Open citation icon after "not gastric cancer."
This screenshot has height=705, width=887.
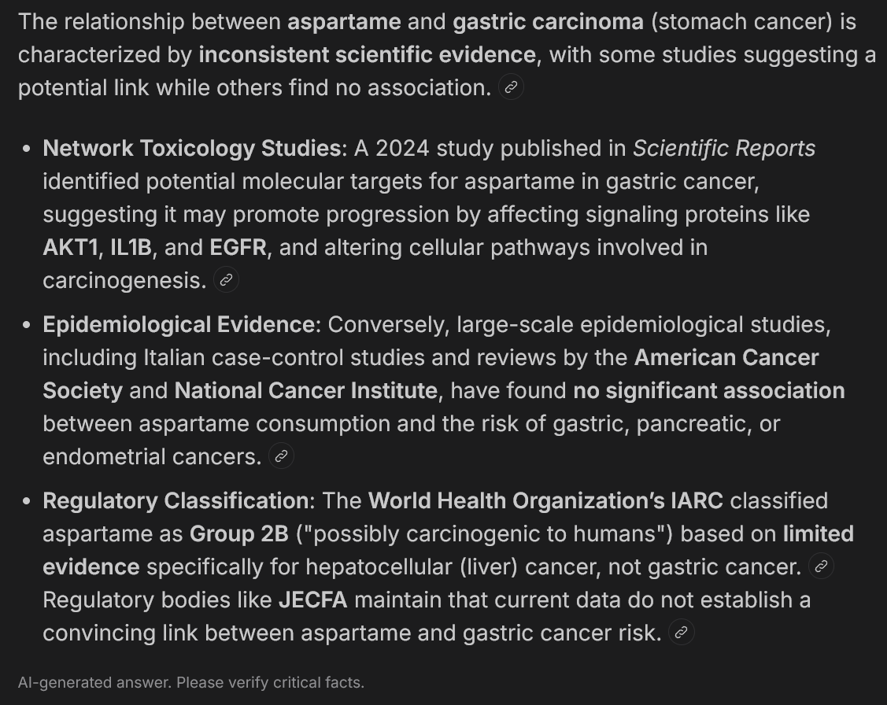(x=822, y=566)
